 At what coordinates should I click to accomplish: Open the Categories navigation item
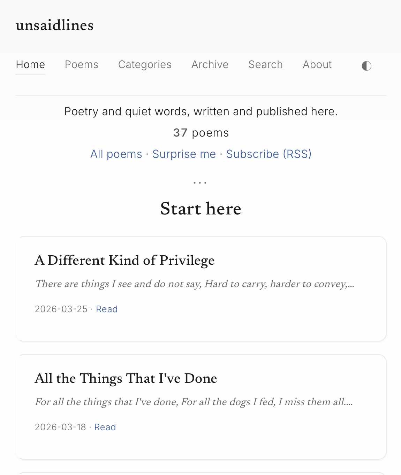pos(145,65)
